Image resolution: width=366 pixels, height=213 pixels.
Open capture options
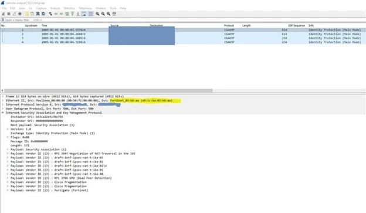click(20, 14)
